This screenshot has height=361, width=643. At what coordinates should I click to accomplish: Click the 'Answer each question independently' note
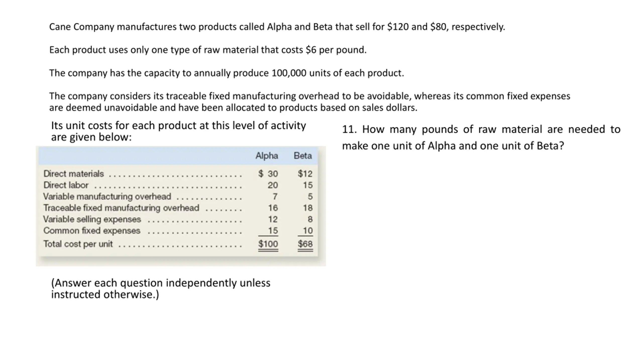point(161,289)
